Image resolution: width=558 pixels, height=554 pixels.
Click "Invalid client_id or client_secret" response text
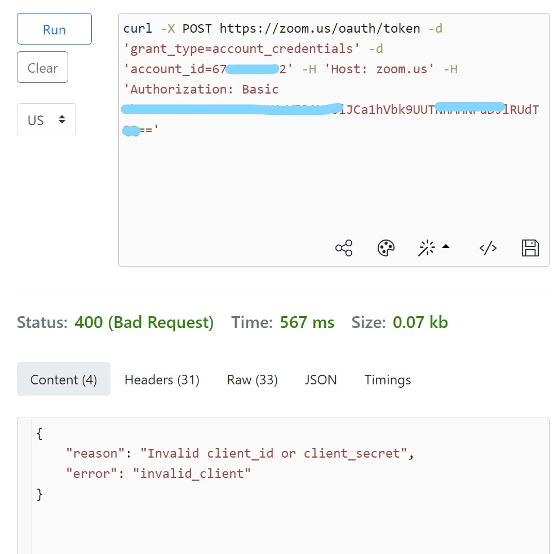pyautogui.click(x=274, y=453)
